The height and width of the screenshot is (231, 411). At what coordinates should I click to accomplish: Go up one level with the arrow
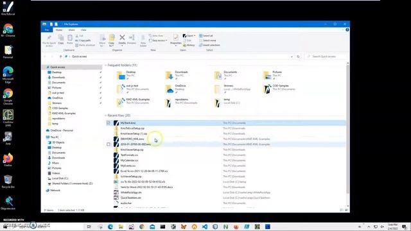coord(60,56)
